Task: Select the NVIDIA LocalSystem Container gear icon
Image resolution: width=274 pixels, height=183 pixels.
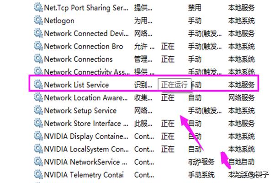Action: pyautogui.click(x=38, y=149)
